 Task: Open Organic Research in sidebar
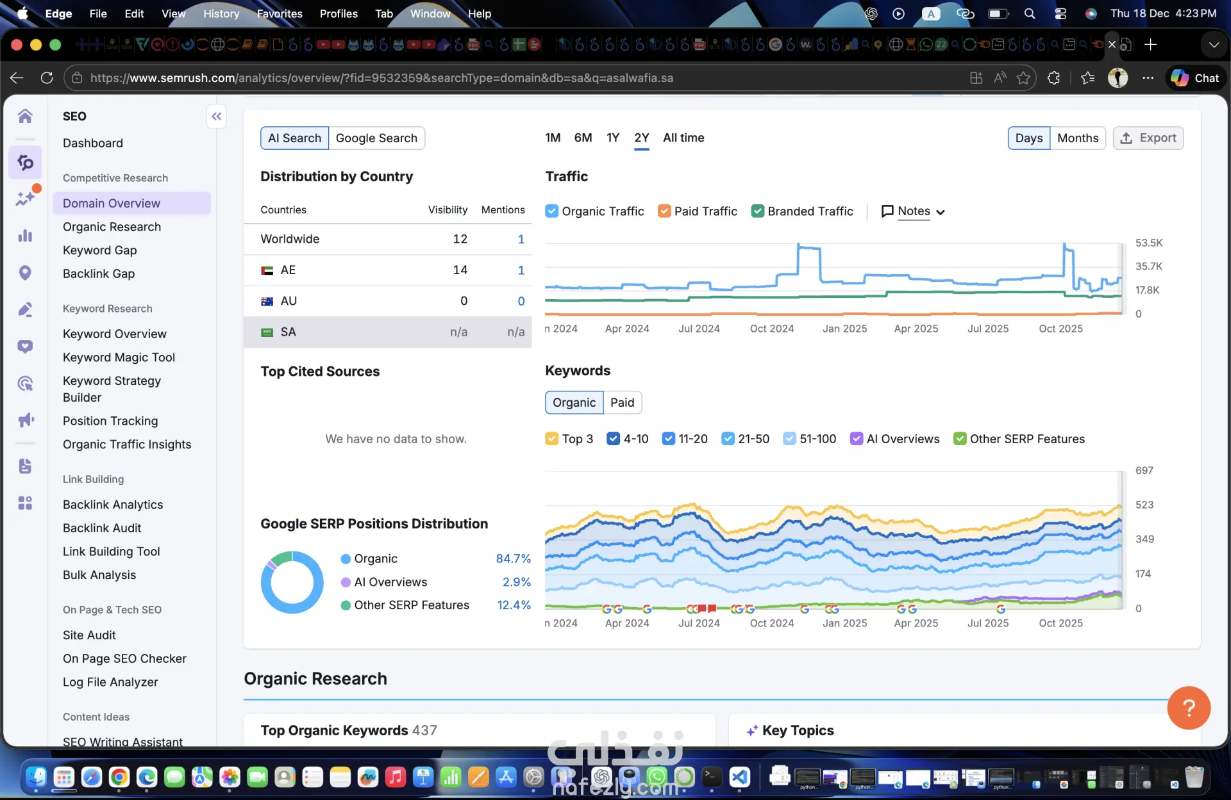click(112, 227)
